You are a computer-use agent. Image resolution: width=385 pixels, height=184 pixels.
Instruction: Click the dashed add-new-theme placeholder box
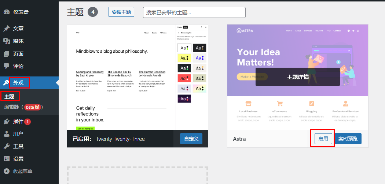click(137, 176)
